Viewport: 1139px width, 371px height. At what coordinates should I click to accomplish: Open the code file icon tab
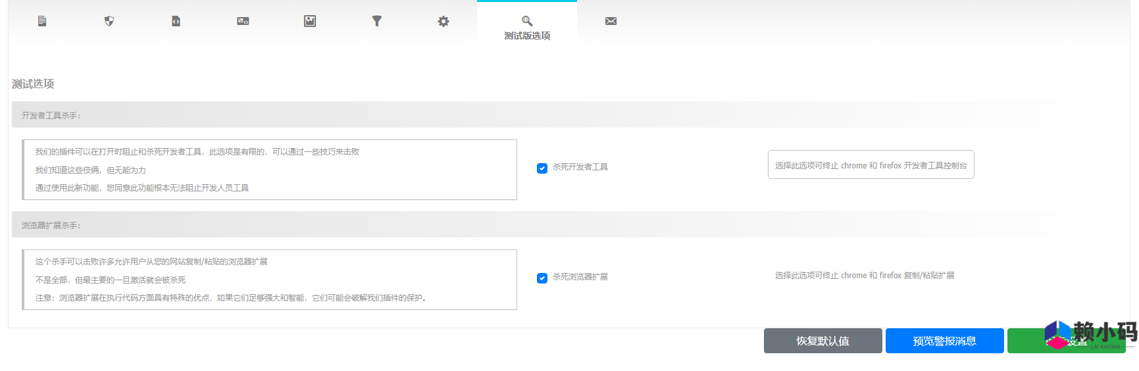176,21
